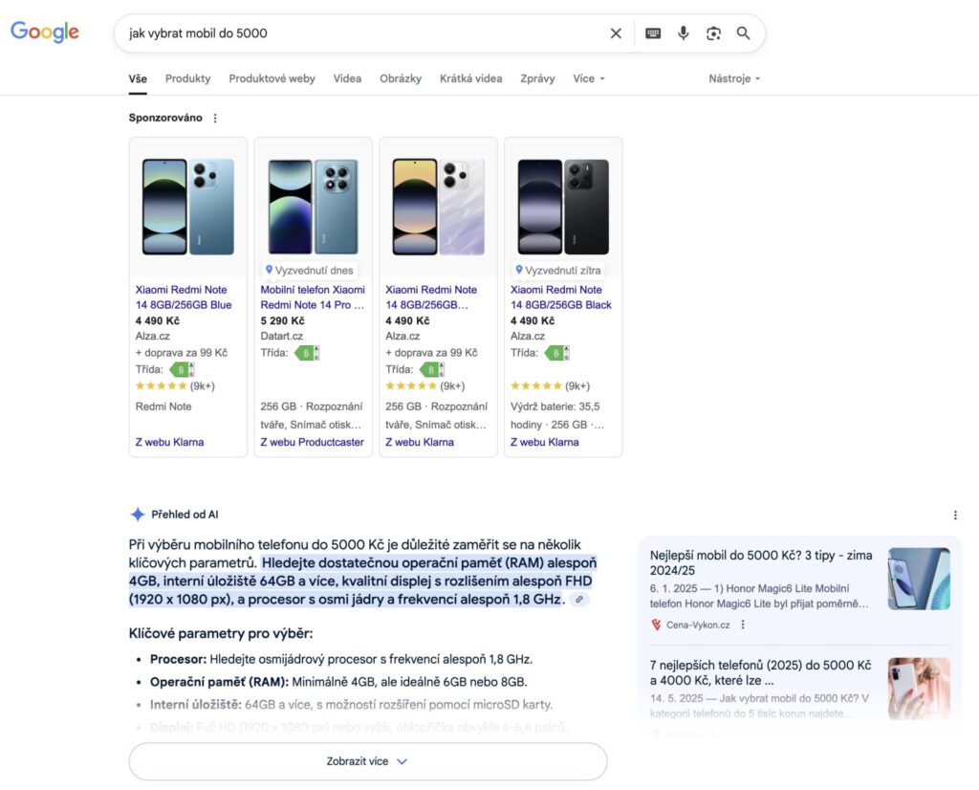Click the energy class B label on the Datart listing

pyautogui.click(x=306, y=353)
